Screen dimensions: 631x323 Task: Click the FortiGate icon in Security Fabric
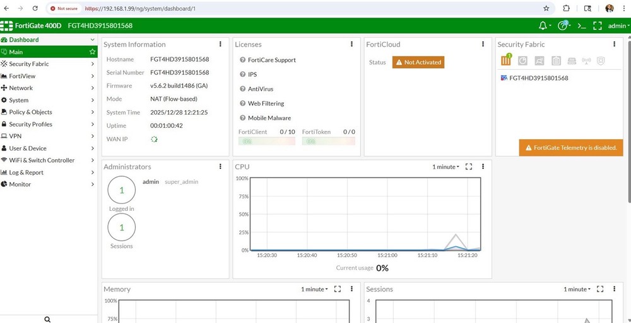(x=506, y=61)
